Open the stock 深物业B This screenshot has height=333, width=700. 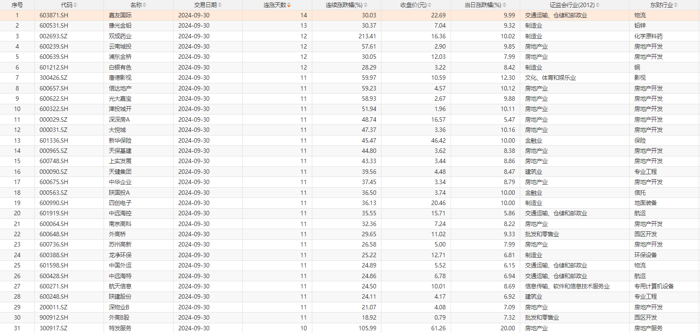(x=119, y=307)
